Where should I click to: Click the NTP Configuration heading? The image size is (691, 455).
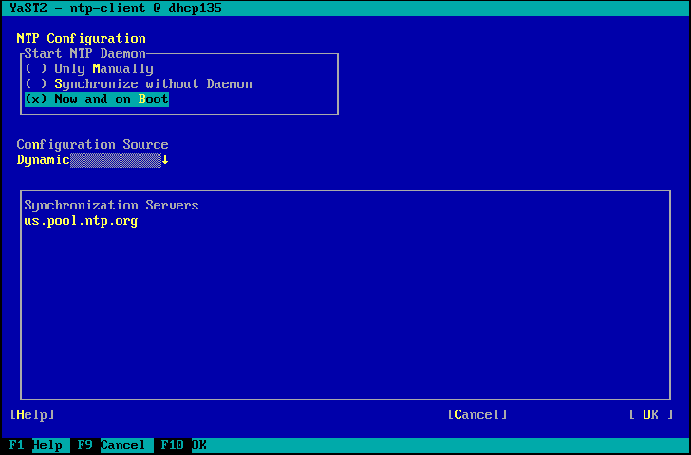click(81, 39)
